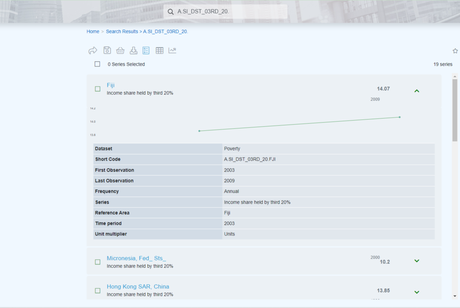Image resolution: width=460 pixels, height=308 pixels.
Task: Click the favorite star icon
Action: 455,51
